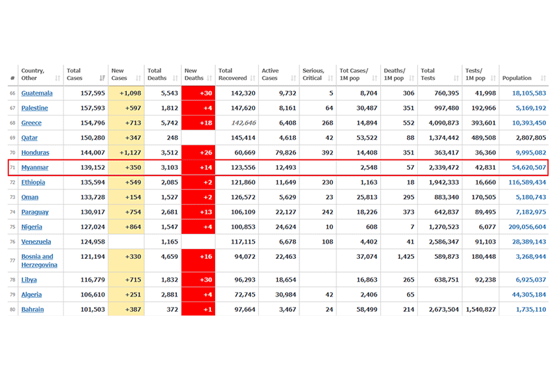Click the Total Tests column sort icon
This screenshot has width=557, height=380.
(455, 78)
